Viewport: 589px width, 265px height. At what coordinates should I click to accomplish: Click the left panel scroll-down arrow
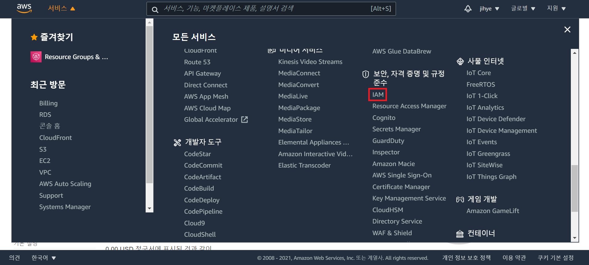[x=149, y=208]
